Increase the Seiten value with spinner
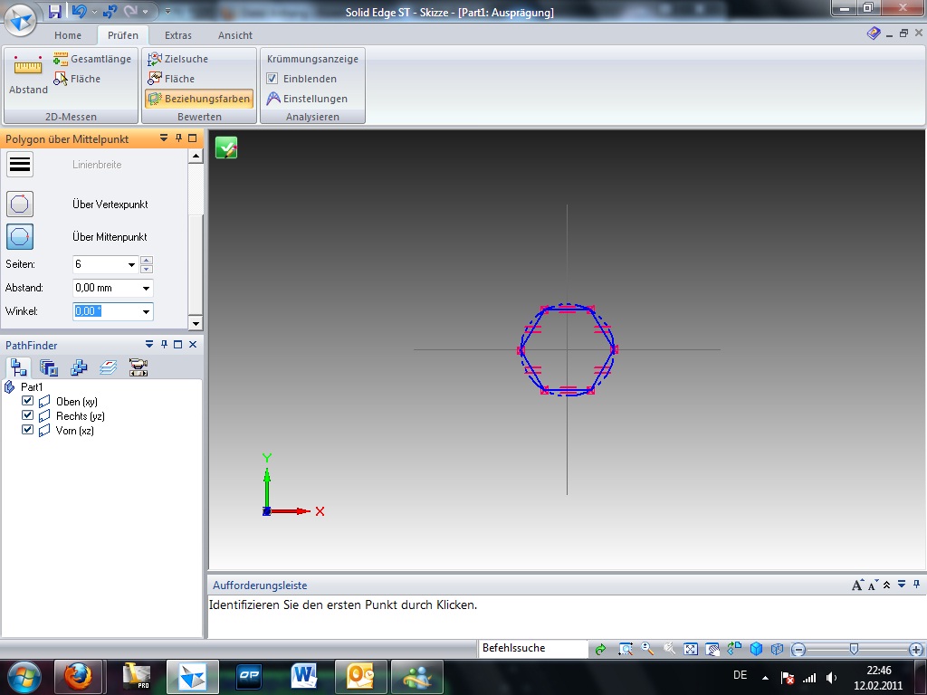The image size is (927, 695). [147, 260]
